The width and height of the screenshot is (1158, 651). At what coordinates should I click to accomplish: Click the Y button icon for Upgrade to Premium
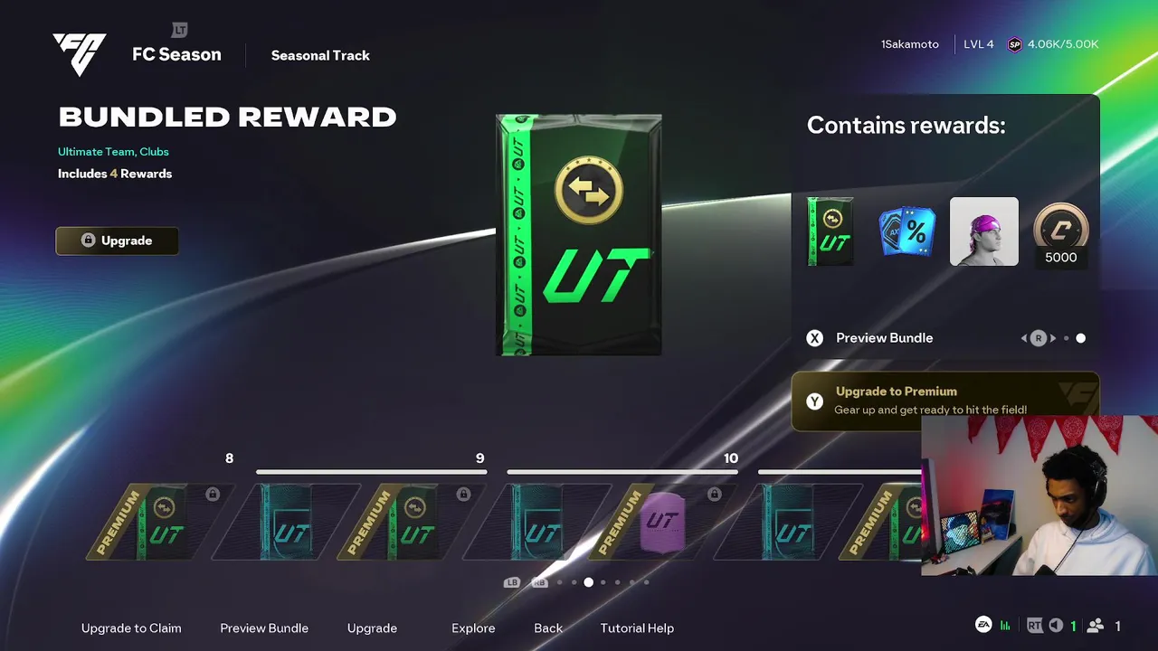click(x=815, y=401)
